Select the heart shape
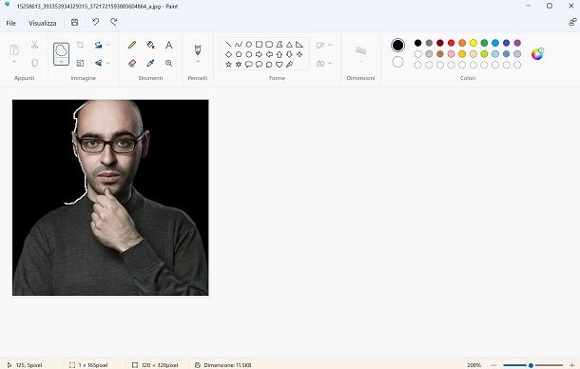 point(280,64)
